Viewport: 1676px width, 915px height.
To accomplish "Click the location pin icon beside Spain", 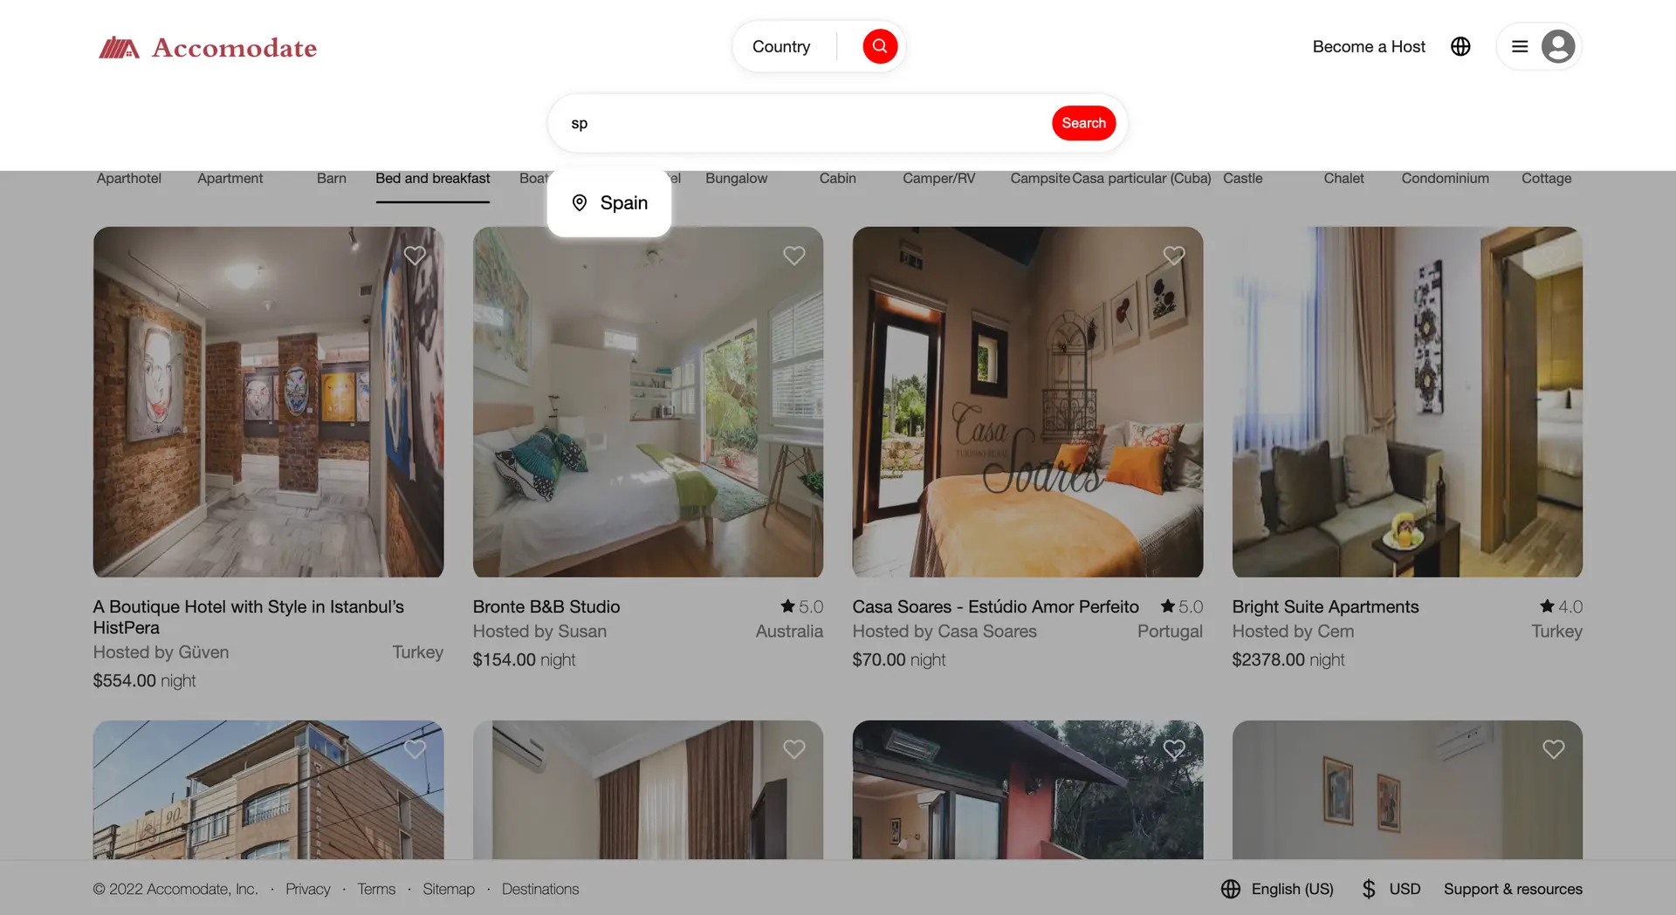I will (x=579, y=202).
